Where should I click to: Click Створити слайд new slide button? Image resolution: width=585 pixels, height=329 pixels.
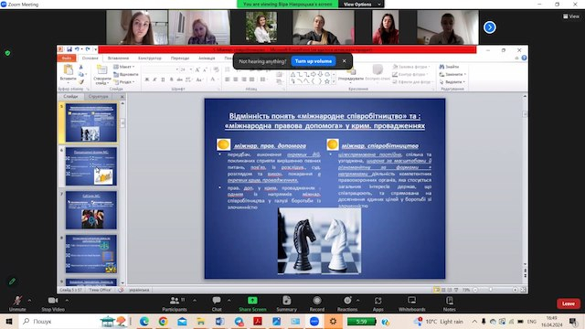[101, 74]
